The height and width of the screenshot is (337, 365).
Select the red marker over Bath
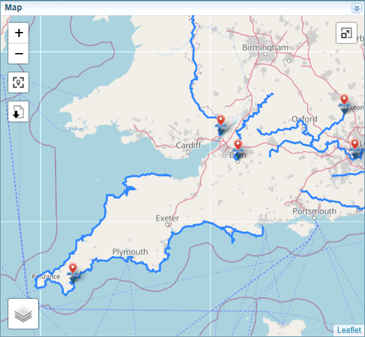[x=238, y=146]
